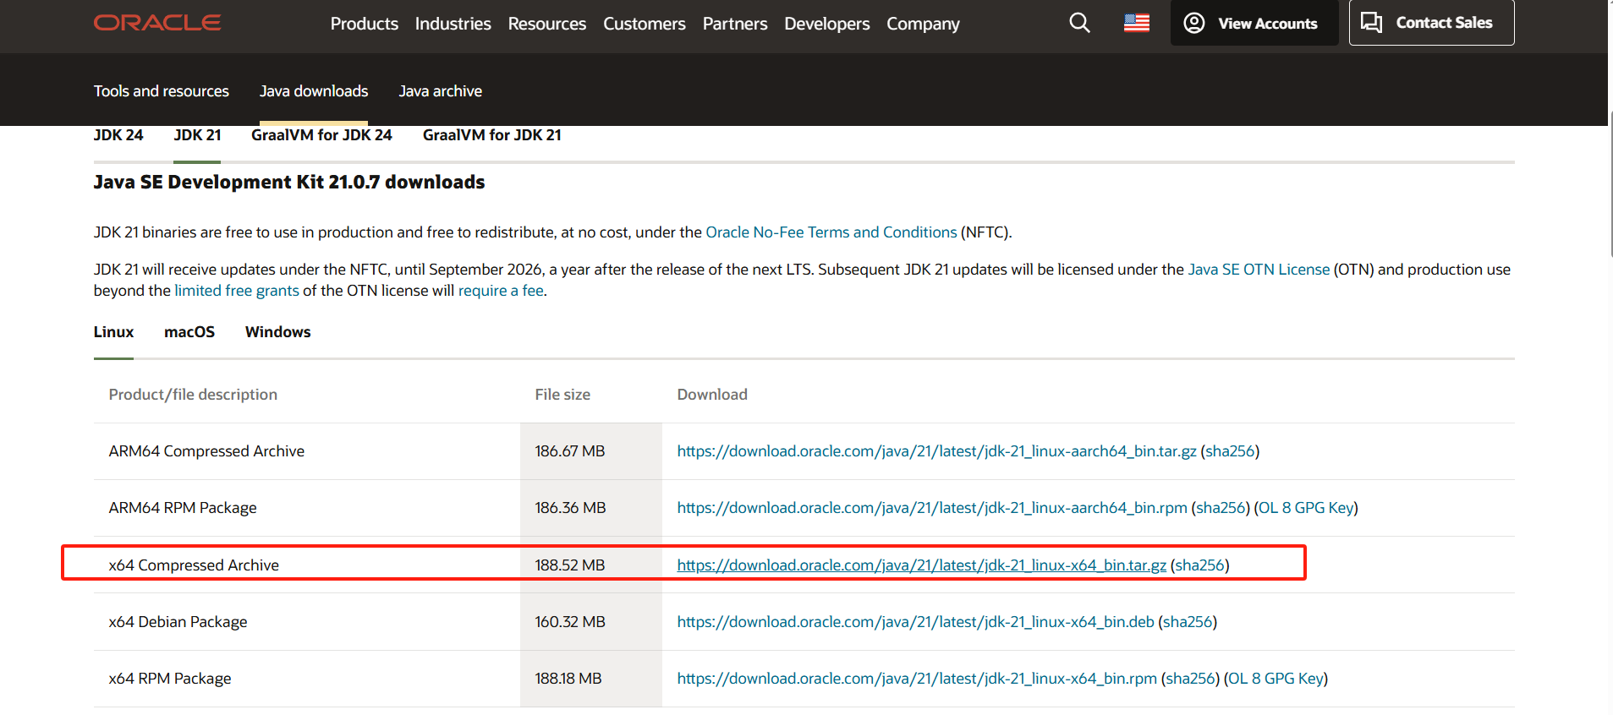Open sha256 for x64 Compressed Archive
This screenshot has height=715, width=1613.
(1200, 565)
